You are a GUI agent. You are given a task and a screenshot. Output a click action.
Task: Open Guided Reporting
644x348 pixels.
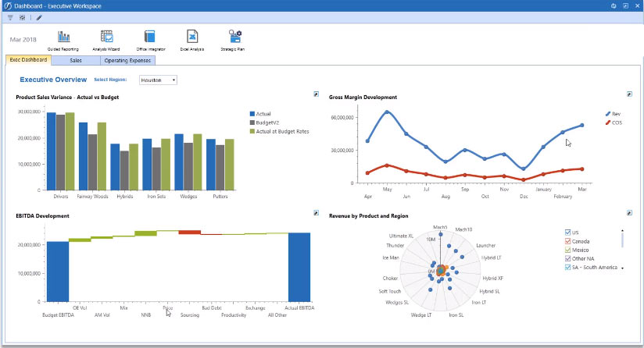pos(63,37)
